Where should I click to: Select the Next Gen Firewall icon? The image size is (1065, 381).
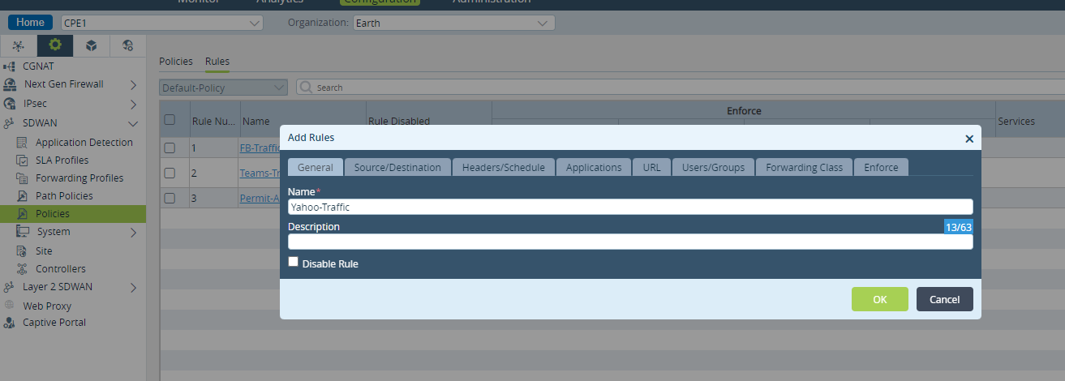tap(10, 84)
